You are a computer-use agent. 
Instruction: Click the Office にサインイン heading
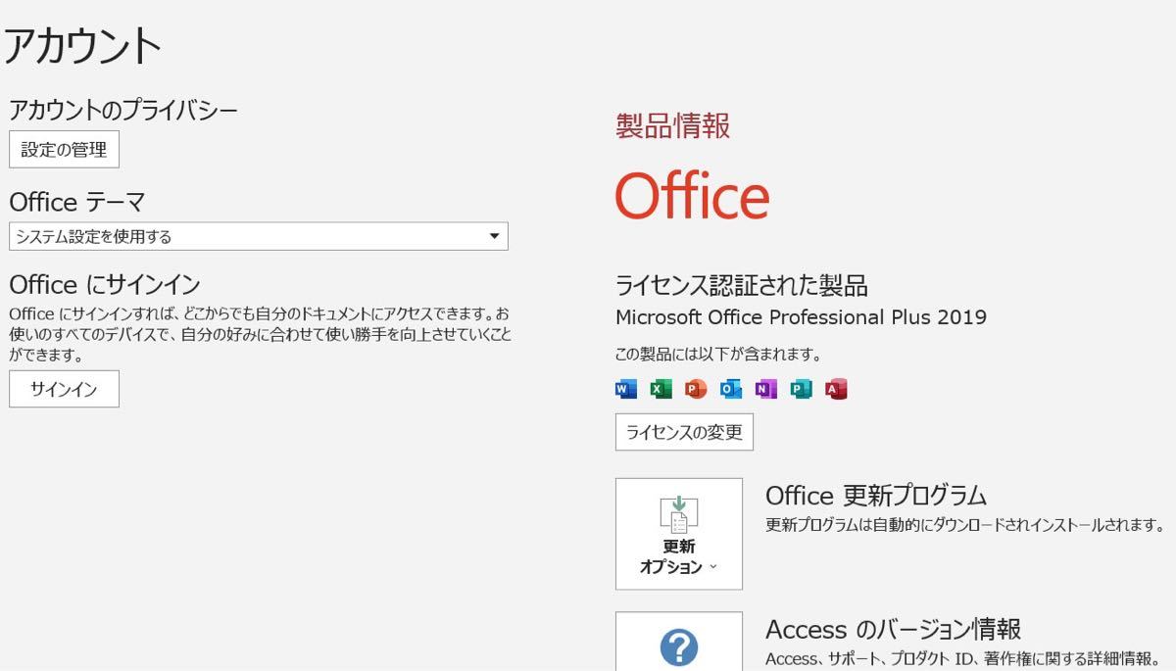(x=105, y=284)
